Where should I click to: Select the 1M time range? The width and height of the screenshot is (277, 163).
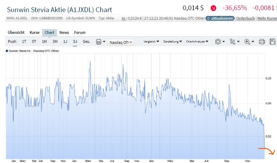44,42
